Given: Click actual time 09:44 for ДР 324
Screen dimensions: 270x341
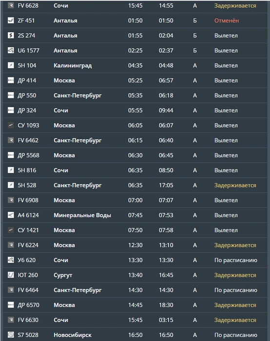Looking at the screenshot, I should coord(166,110).
